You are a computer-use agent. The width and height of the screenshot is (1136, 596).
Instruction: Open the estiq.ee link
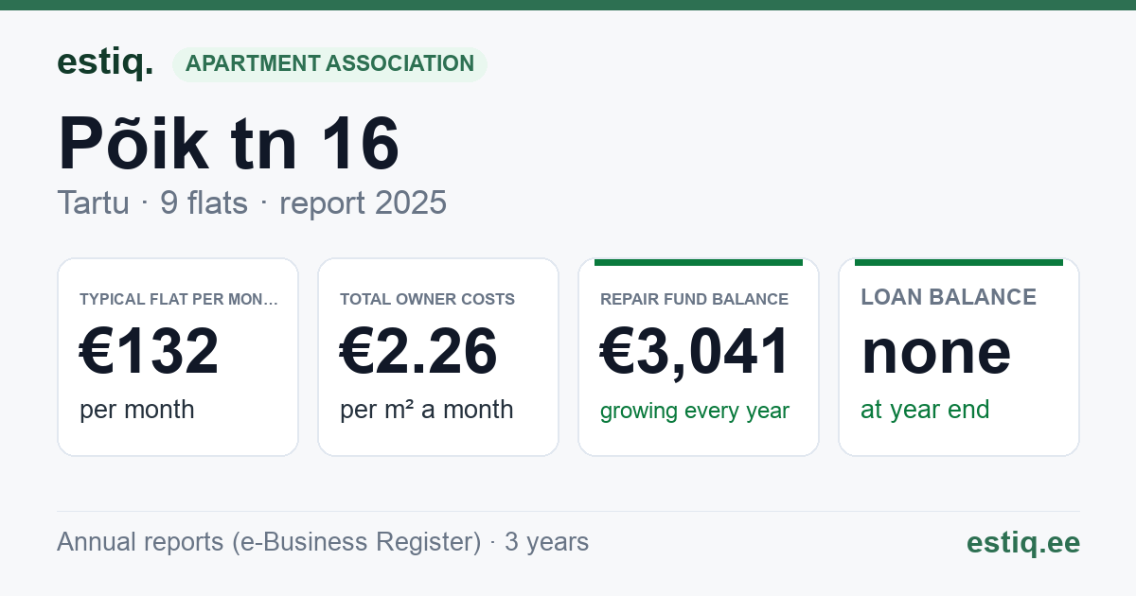click(1023, 542)
